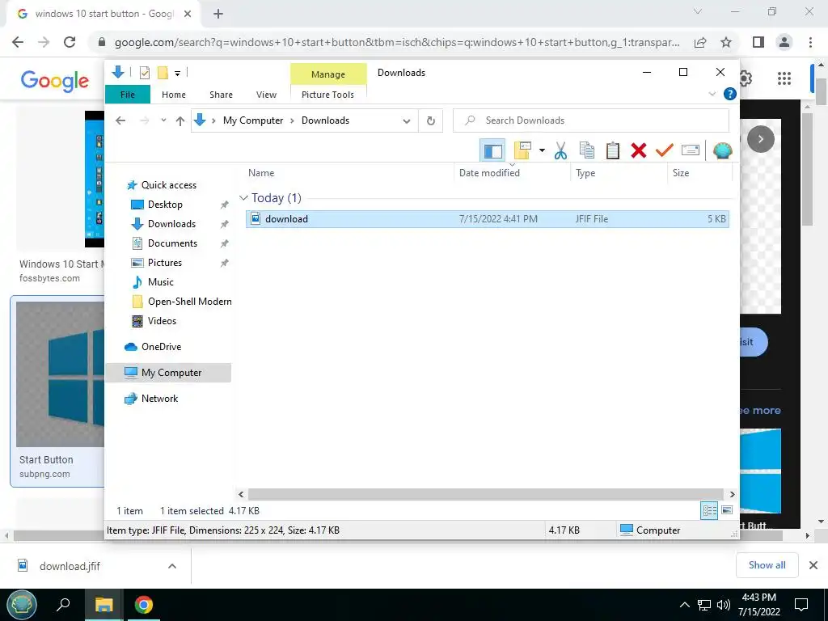The width and height of the screenshot is (828, 621).
Task: Click the Copy icon in Explorer toolbar
Action: pos(587,150)
